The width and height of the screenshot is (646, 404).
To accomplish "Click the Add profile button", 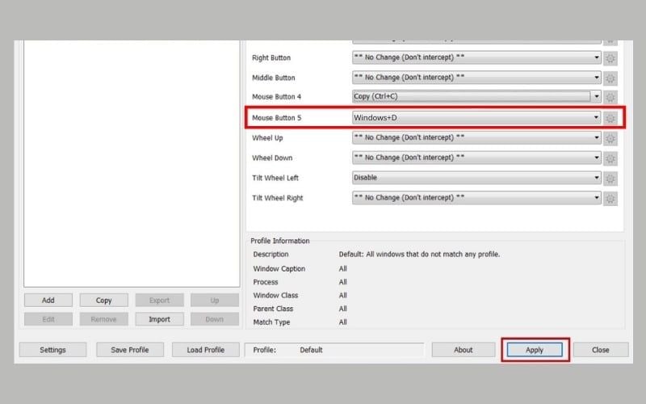I will 48,300.
